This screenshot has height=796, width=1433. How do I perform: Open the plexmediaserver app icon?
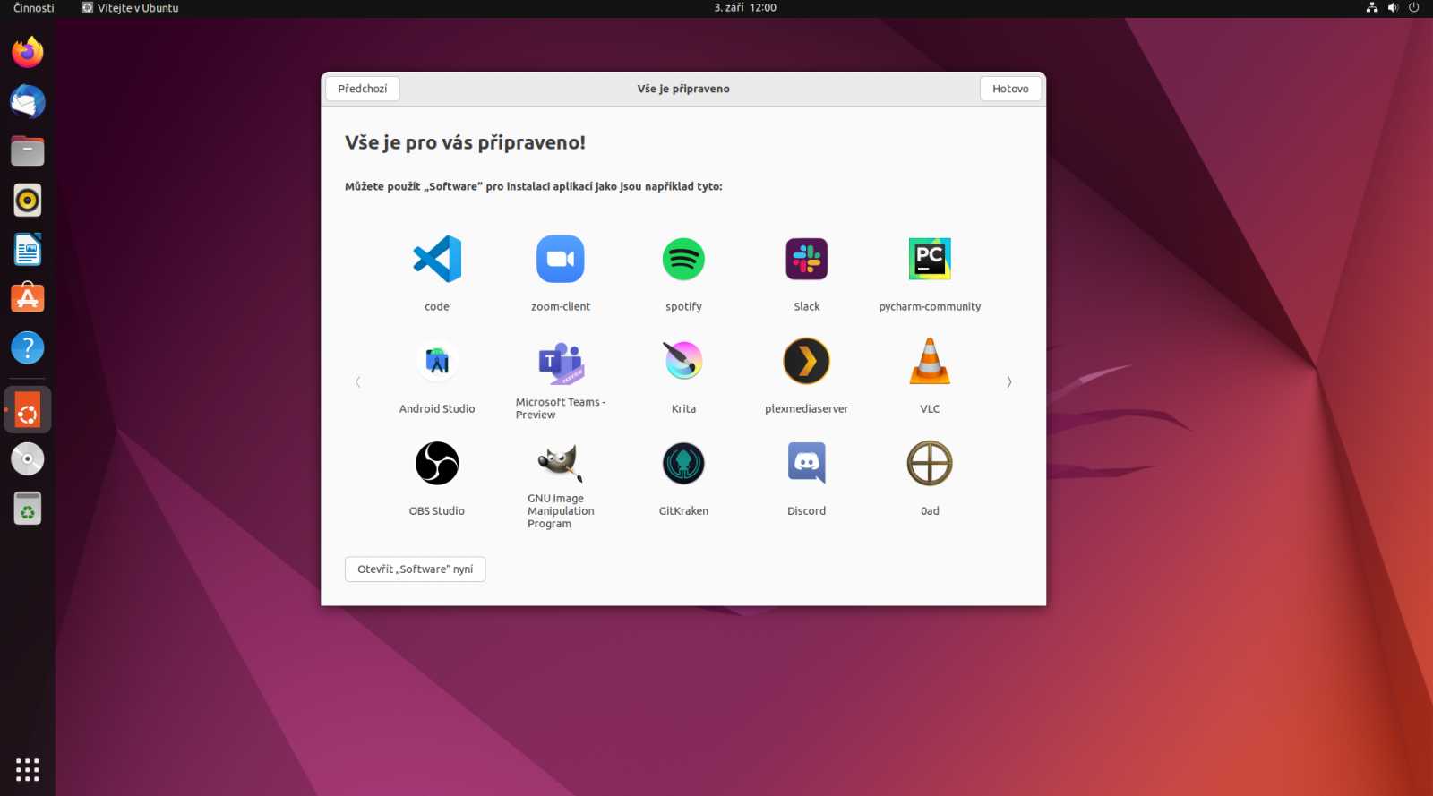pyautogui.click(x=807, y=361)
